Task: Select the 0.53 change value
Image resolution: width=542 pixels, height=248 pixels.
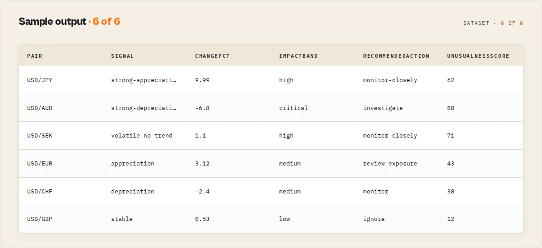Action: point(202,219)
